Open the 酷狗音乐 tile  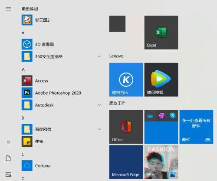[x=126, y=80]
